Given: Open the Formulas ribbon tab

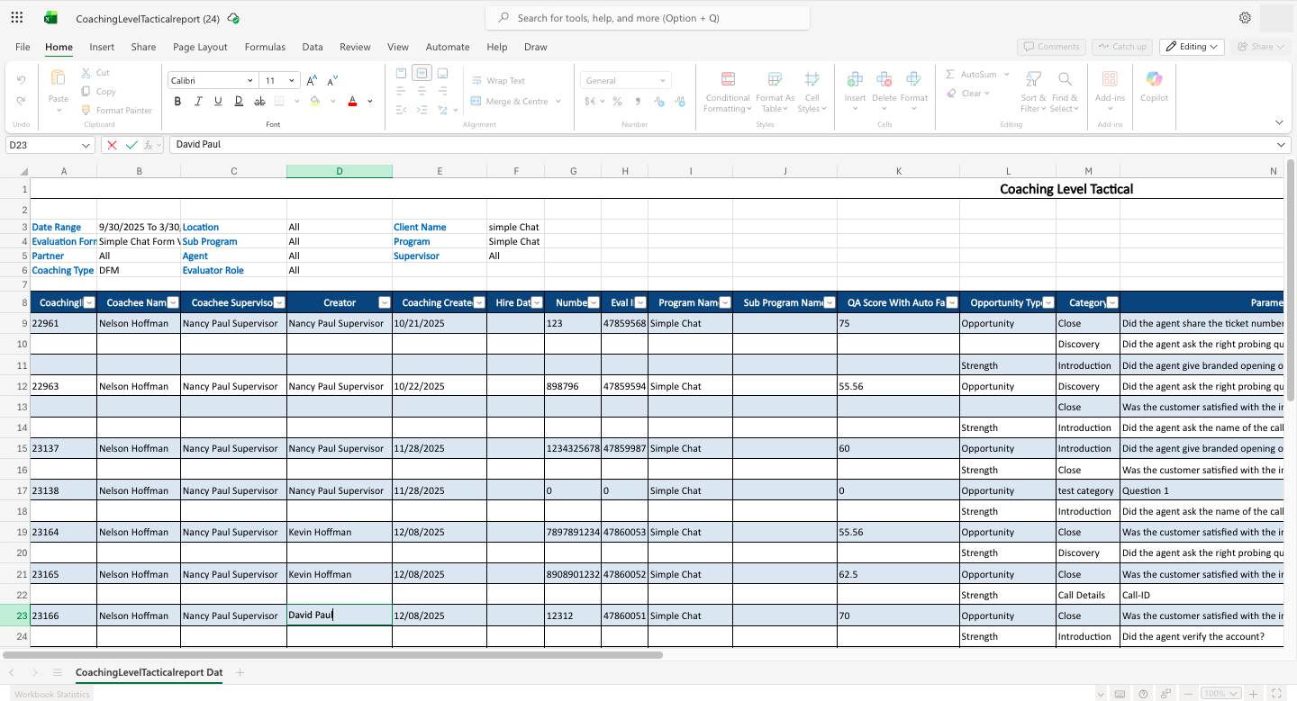Looking at the screenshot, I should point(265,47).
